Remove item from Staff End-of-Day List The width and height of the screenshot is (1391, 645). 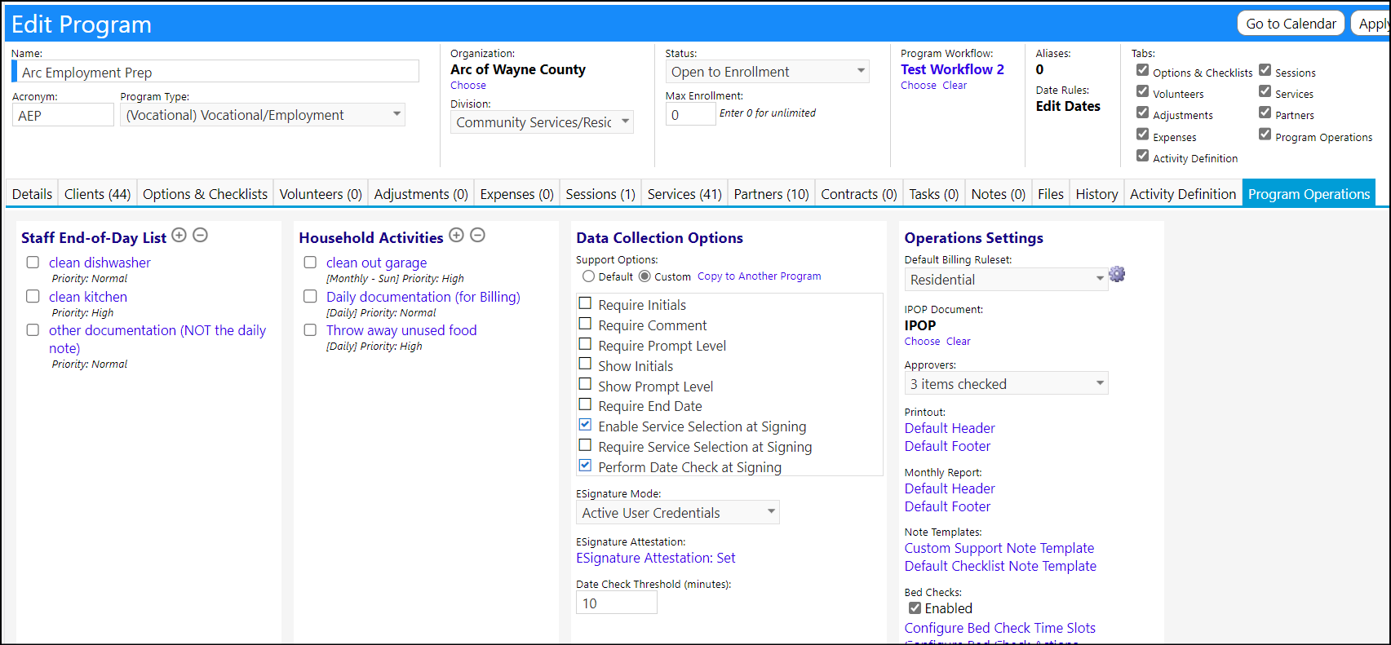200,236
